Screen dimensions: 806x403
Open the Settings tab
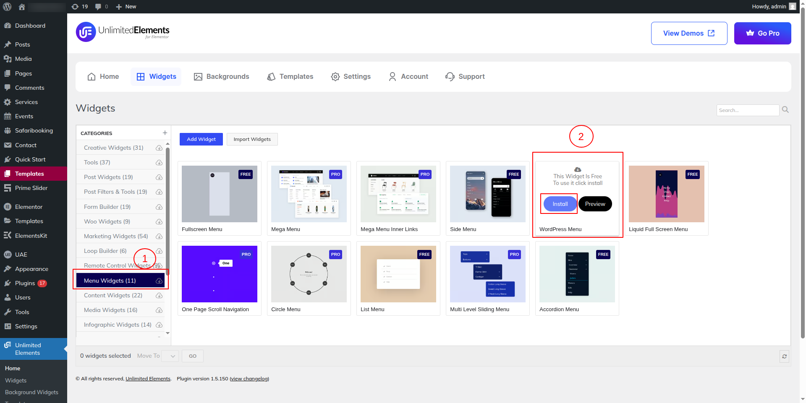tap(351, 77)
